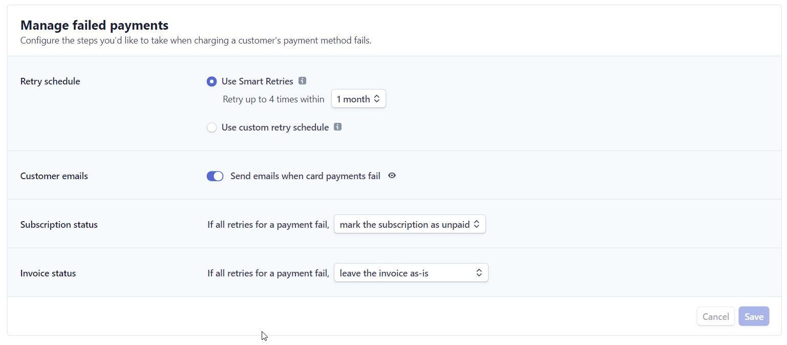This screenshot has width=787, height=345.
Task: Open the "leave the invoice as-is" dropdown
Action: point(411,272)
